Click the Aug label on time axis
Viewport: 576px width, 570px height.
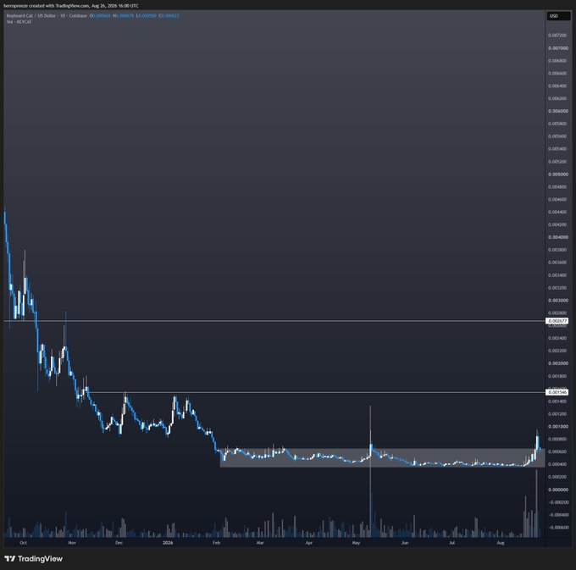pyautogui.click(x=501, y=542)
